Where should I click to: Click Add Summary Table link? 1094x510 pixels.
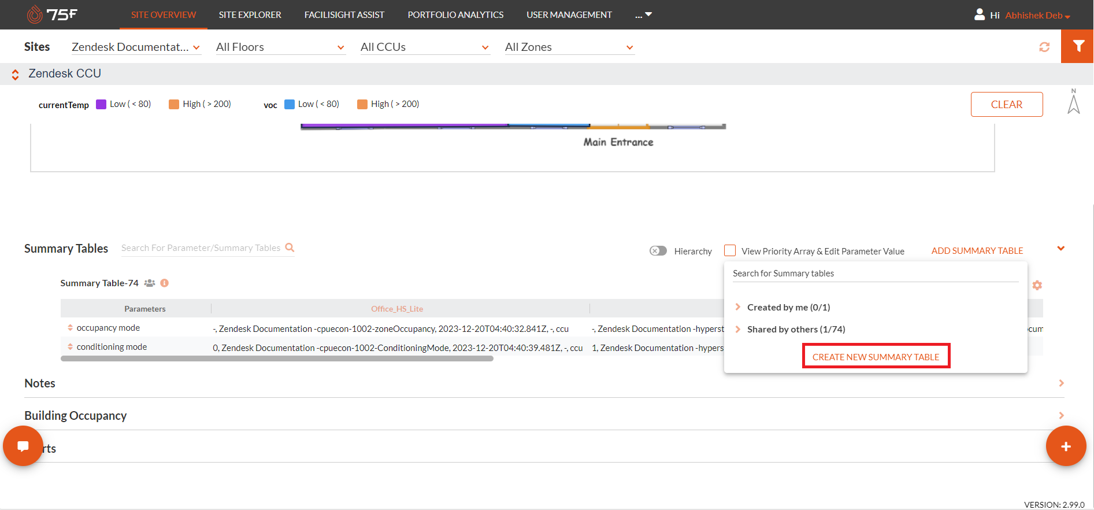click(977, 250)
